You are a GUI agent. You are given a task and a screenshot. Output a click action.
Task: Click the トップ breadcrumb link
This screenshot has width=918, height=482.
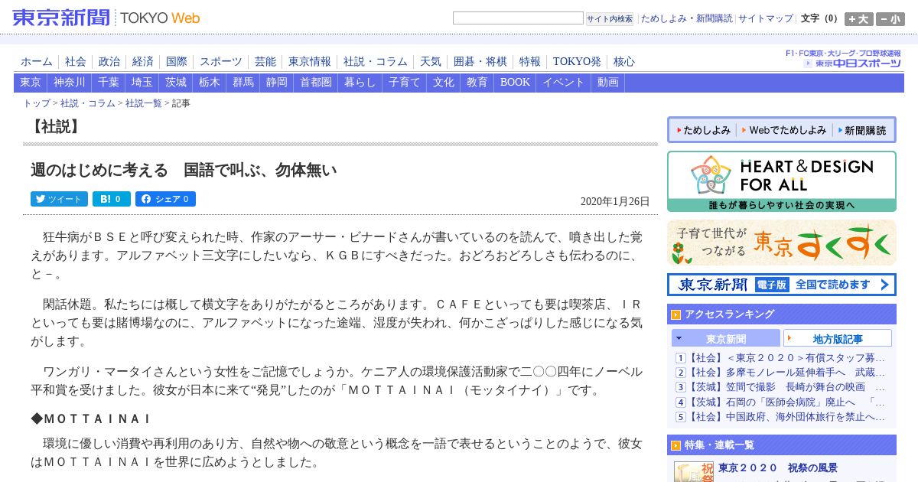pyautogui.click(x=37, y=103)
